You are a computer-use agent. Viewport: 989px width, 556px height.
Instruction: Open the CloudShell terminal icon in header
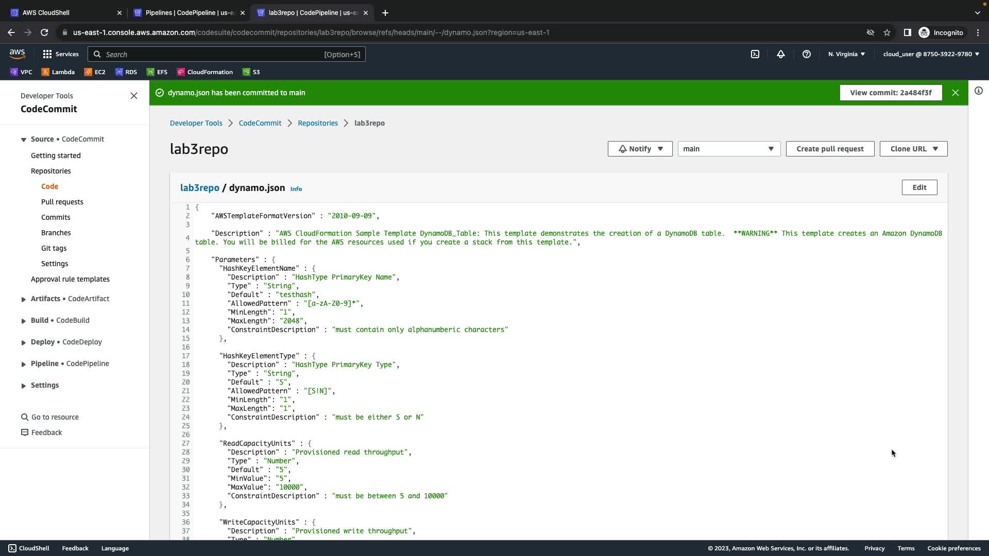[x=755, y=54]
